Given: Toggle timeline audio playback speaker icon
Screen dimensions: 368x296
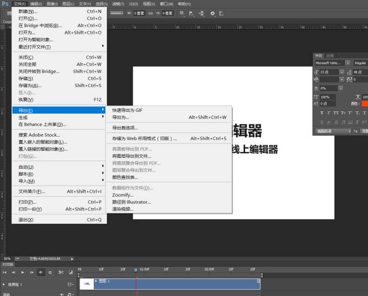Looking at the screenshot, I should tap(41, 272).
